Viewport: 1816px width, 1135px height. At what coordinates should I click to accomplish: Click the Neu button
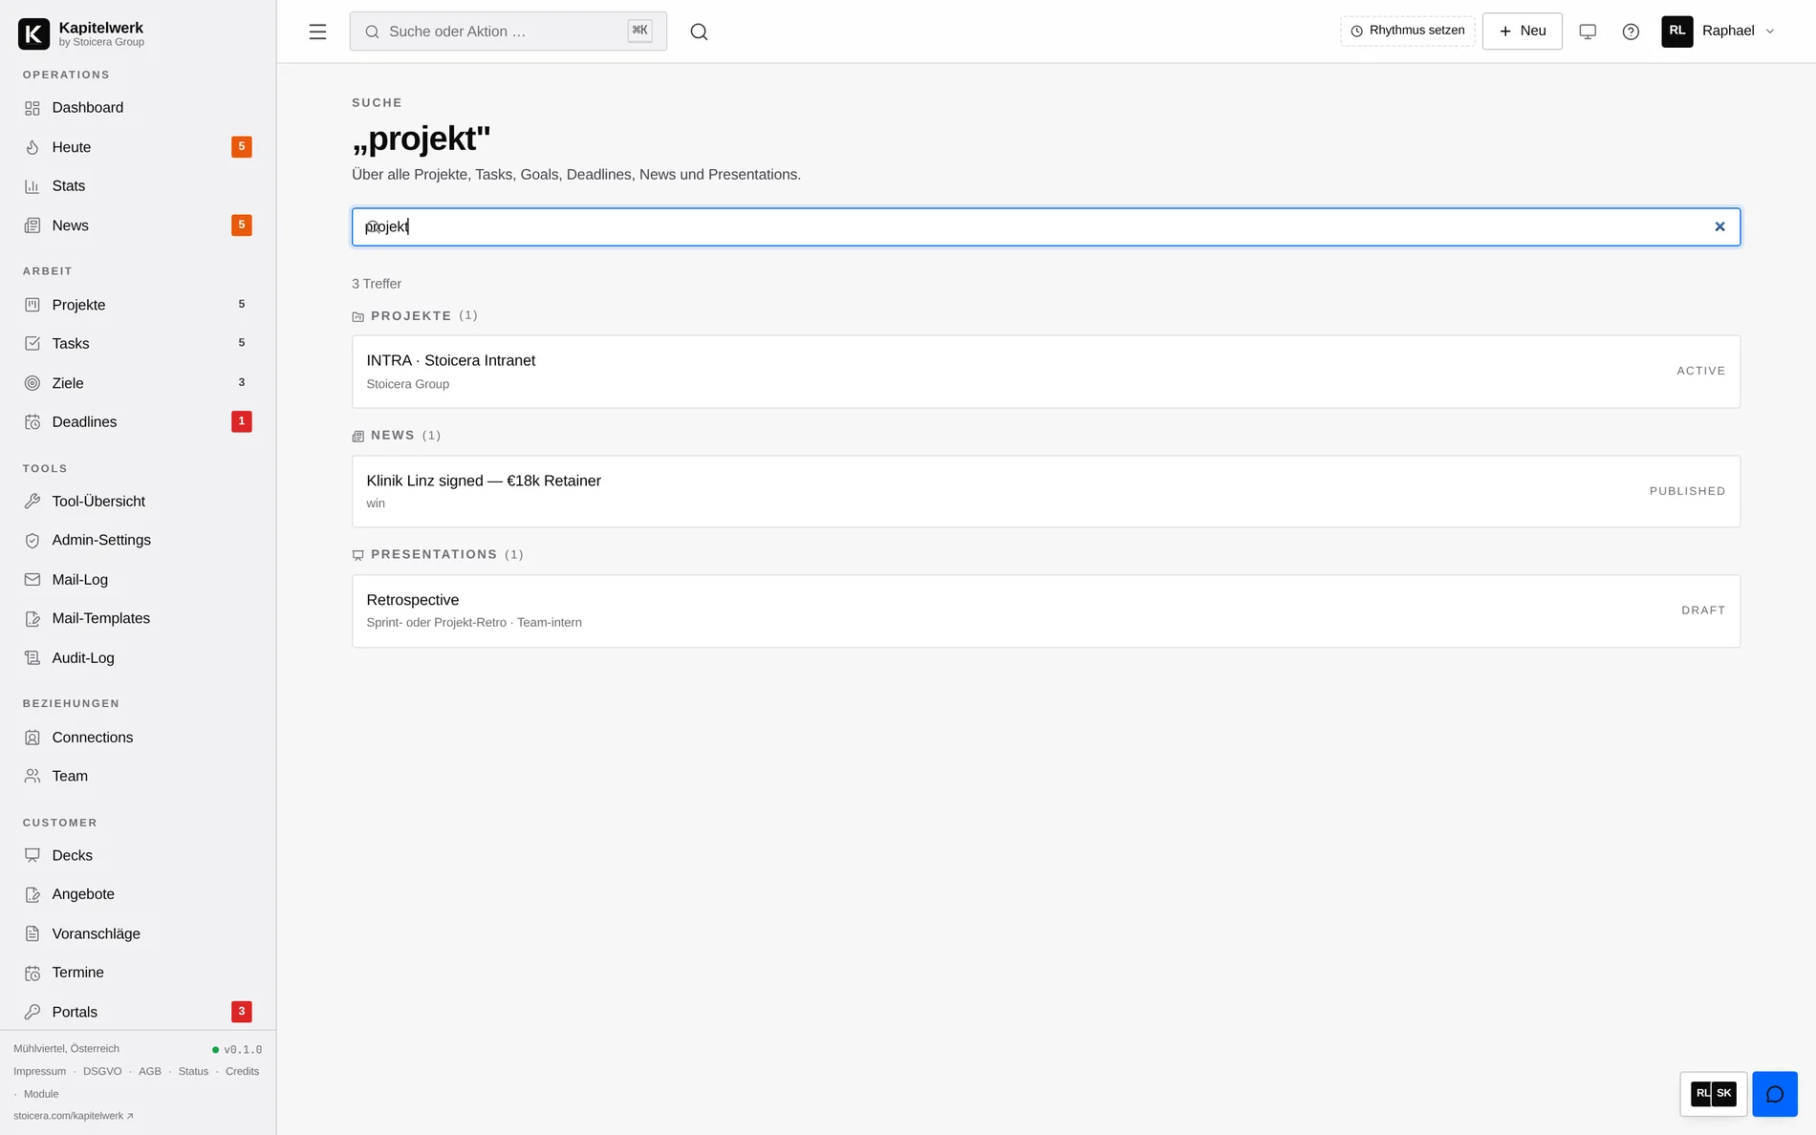coord(1522,32)
